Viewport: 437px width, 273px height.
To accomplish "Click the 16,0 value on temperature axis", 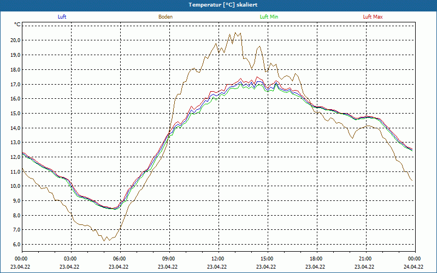I will click(x=16, y=99).
